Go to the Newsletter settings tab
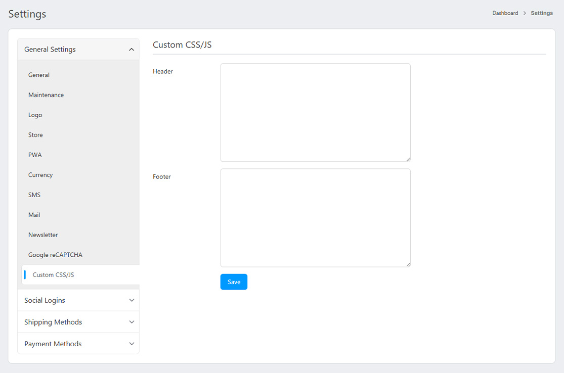Image resolution: width=564 pixels, height=373 pixels. pyautogui.click(x=43, y=235)
